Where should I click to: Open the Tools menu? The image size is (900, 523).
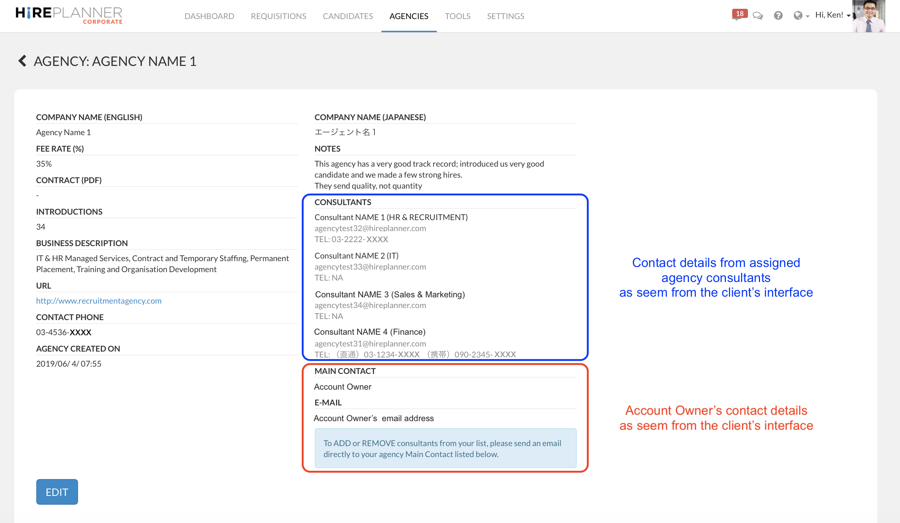457,16
